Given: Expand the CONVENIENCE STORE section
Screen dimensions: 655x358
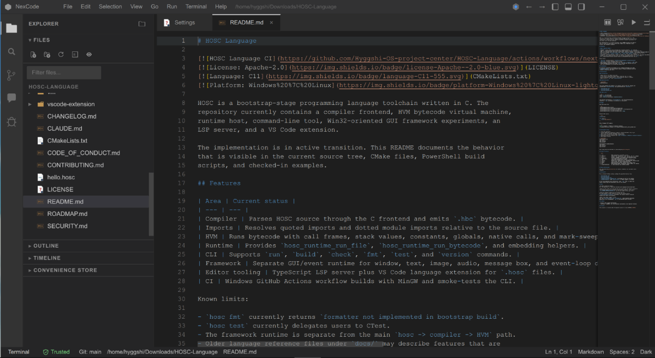Looking at the screenshot, I should (88, 270).
